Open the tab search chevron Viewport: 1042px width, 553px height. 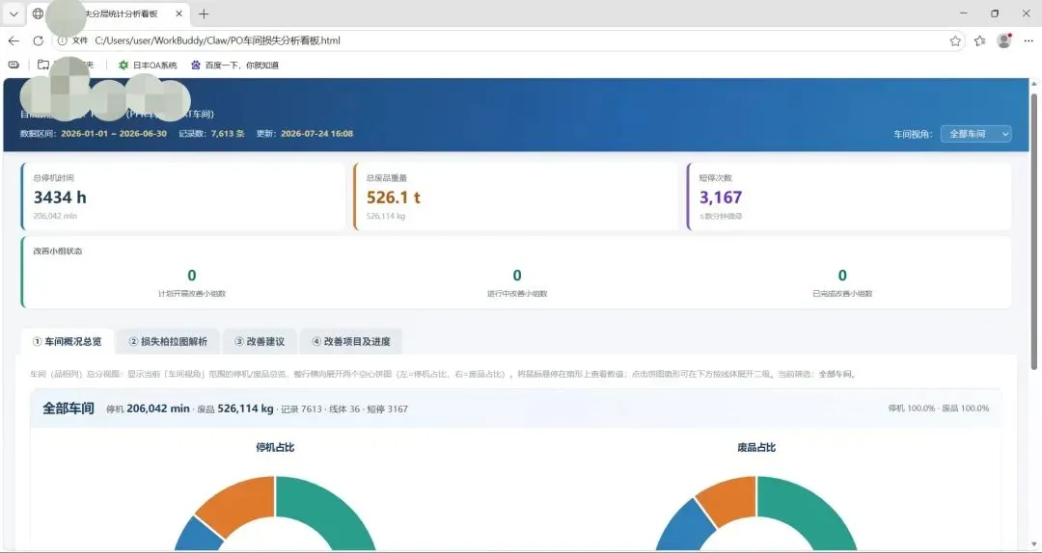[x=14, y=13]
